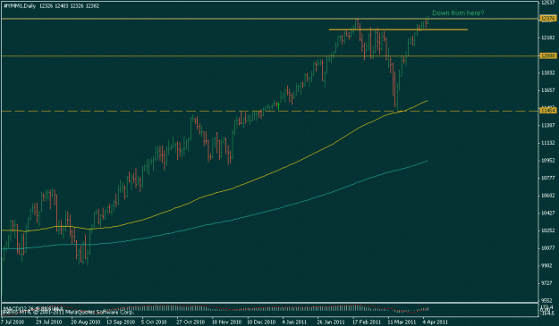This screenshot has width=559, height=326.
Task: Select the short horizontal line below the February high
Action: click(398, 29)
